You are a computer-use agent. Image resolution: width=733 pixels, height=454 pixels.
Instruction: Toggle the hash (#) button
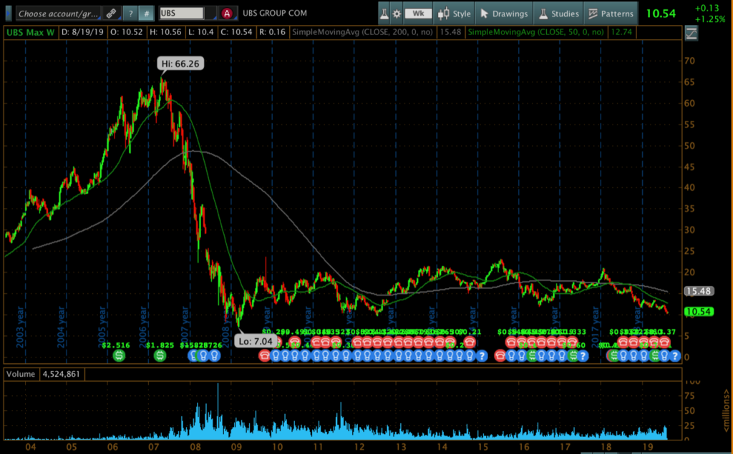(146, 14)
